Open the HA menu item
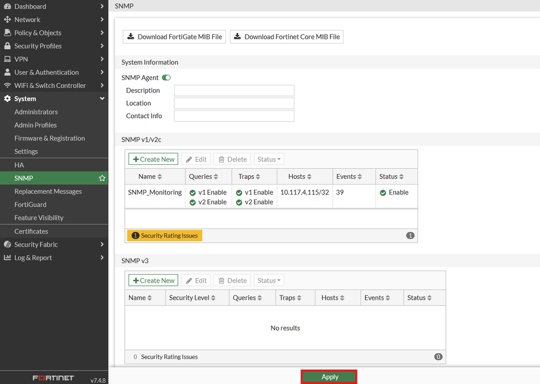Screen dimensions: 540x384 pyautogui.click(x=19, y=165)
